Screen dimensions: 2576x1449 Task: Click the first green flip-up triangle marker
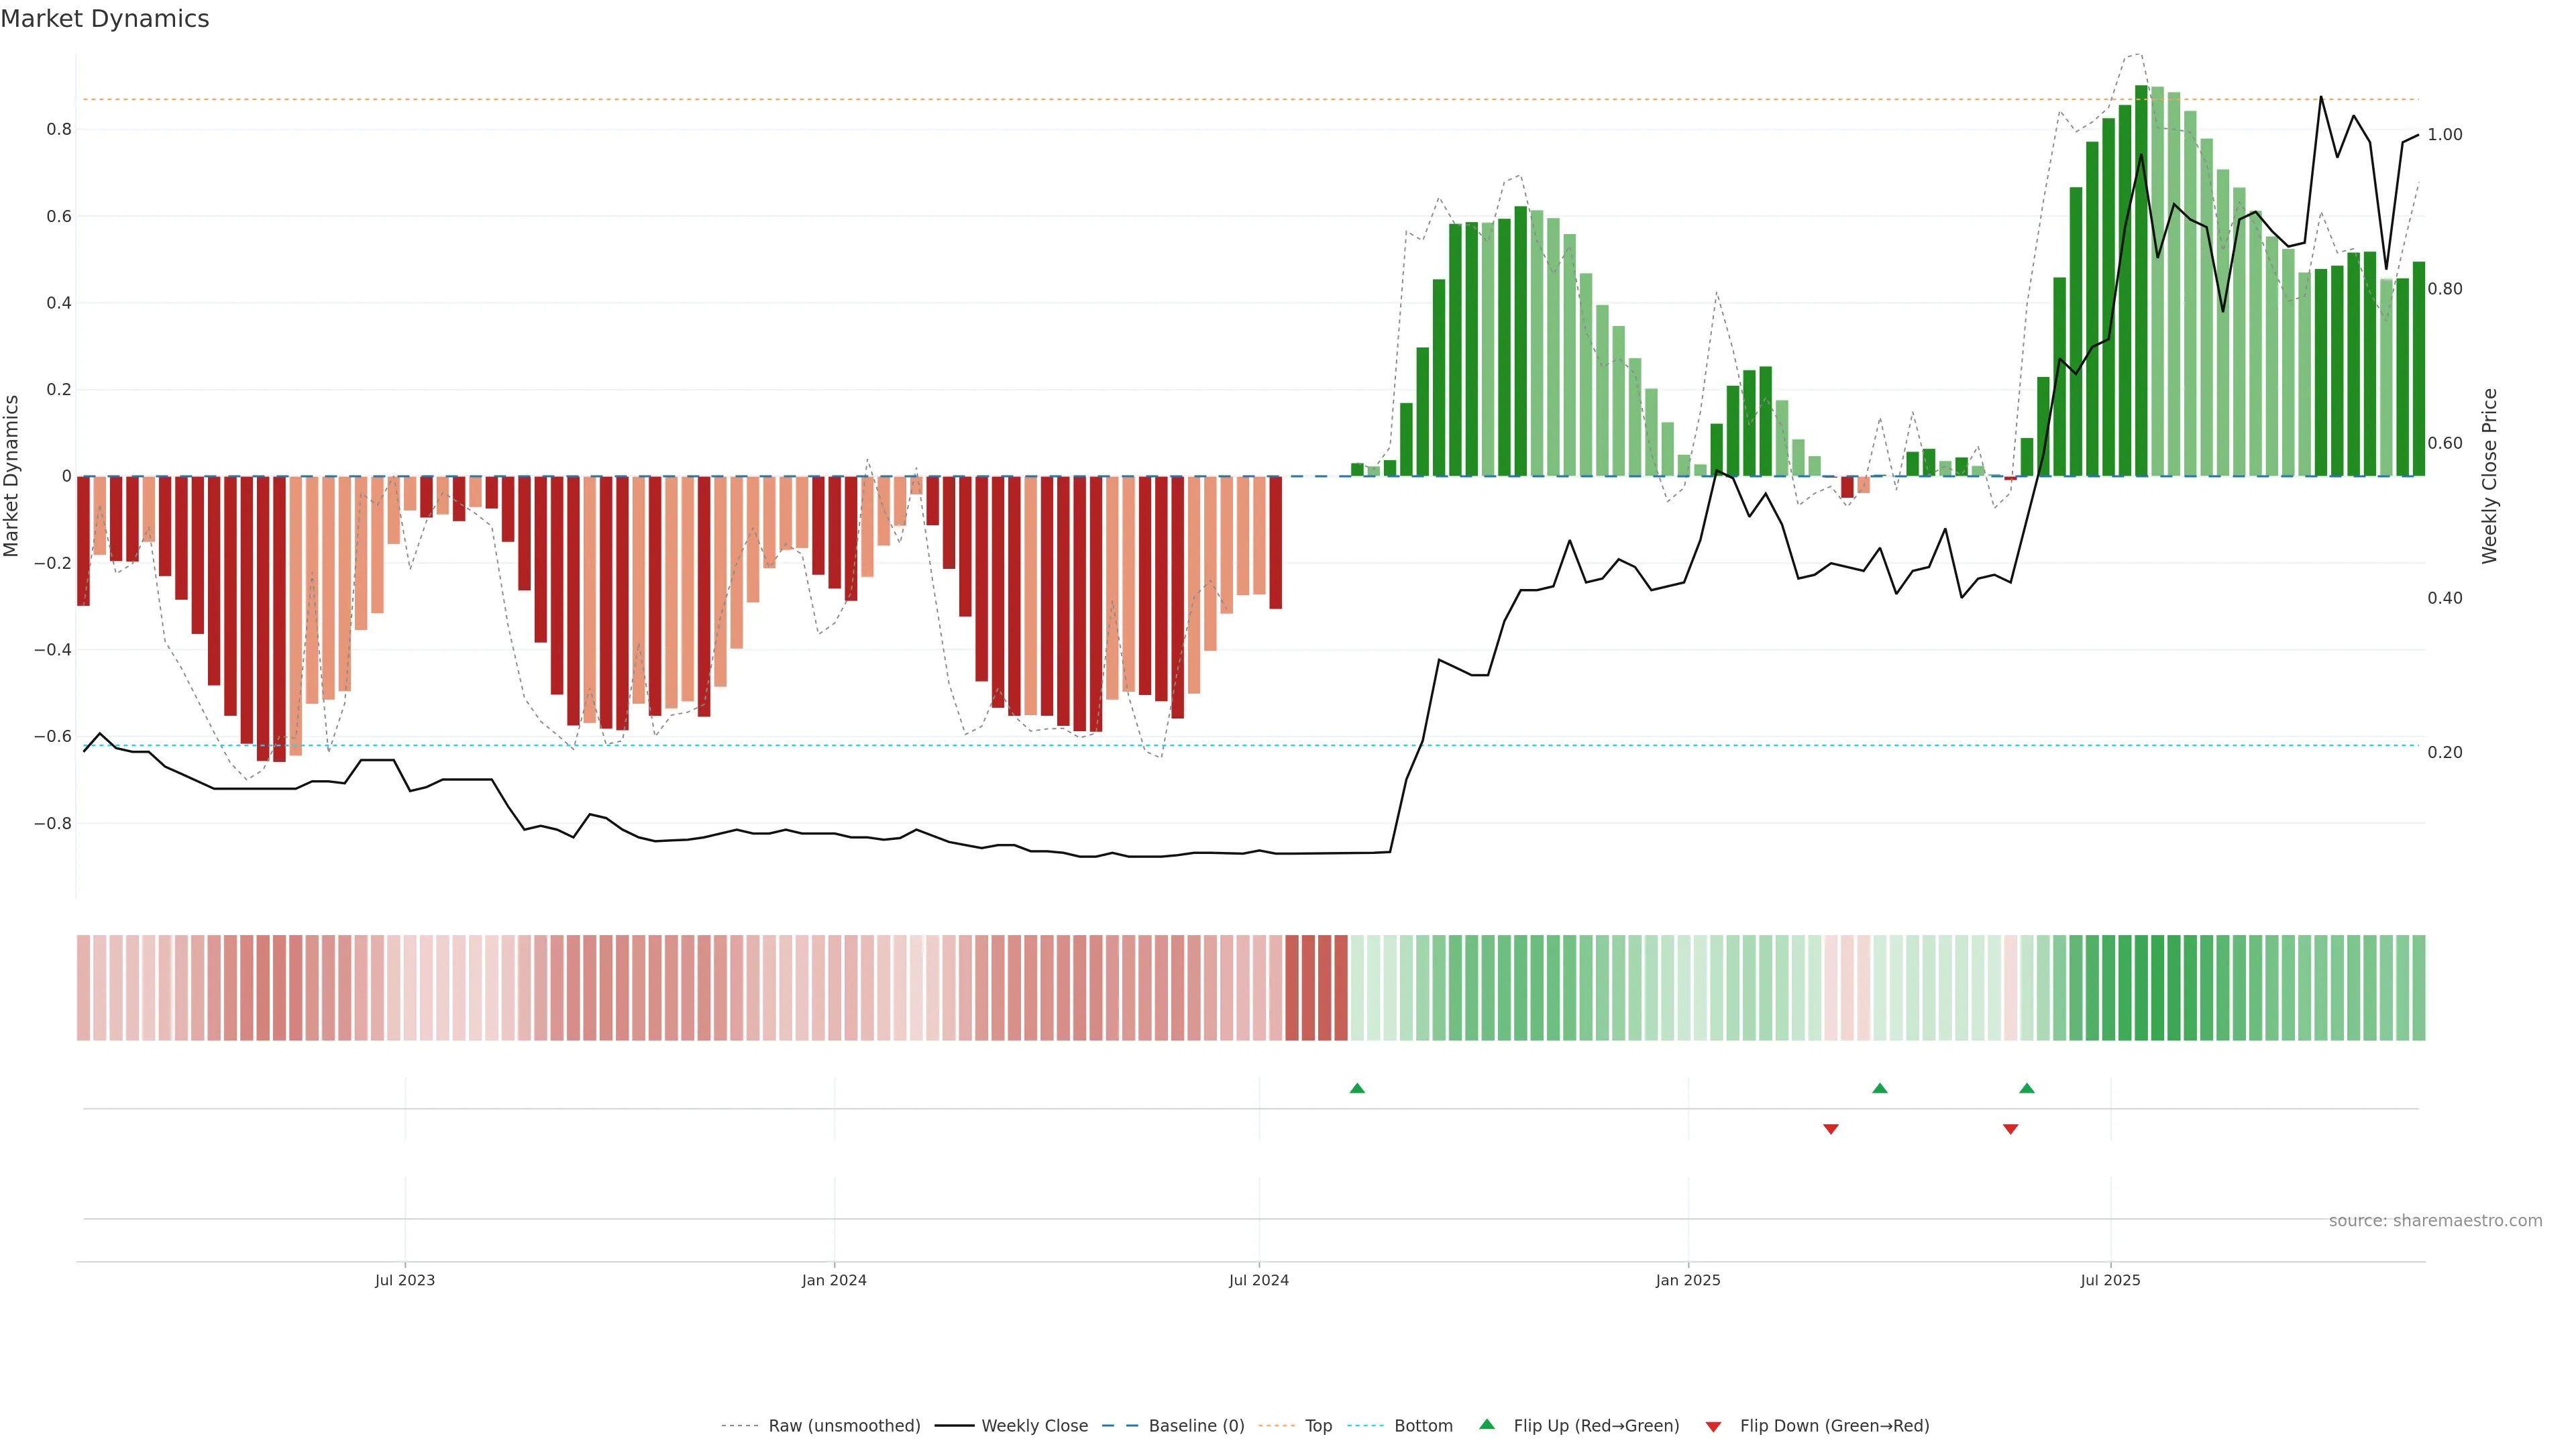[1357, 1088]
